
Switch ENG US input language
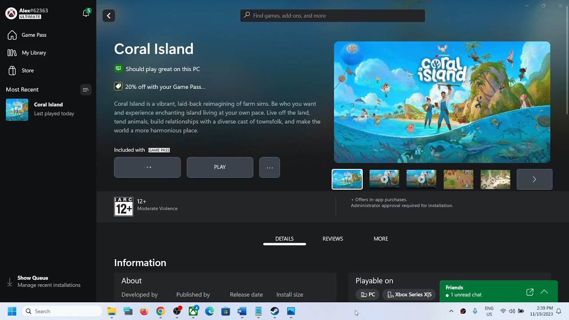[x=489, y=311]
